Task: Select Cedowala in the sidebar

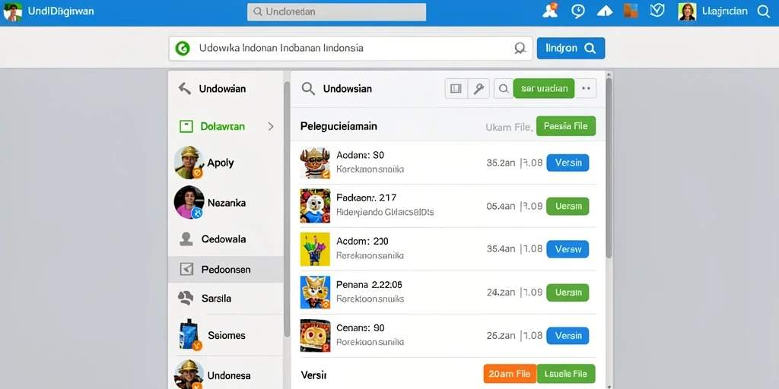Action: [x=225, y=239]
